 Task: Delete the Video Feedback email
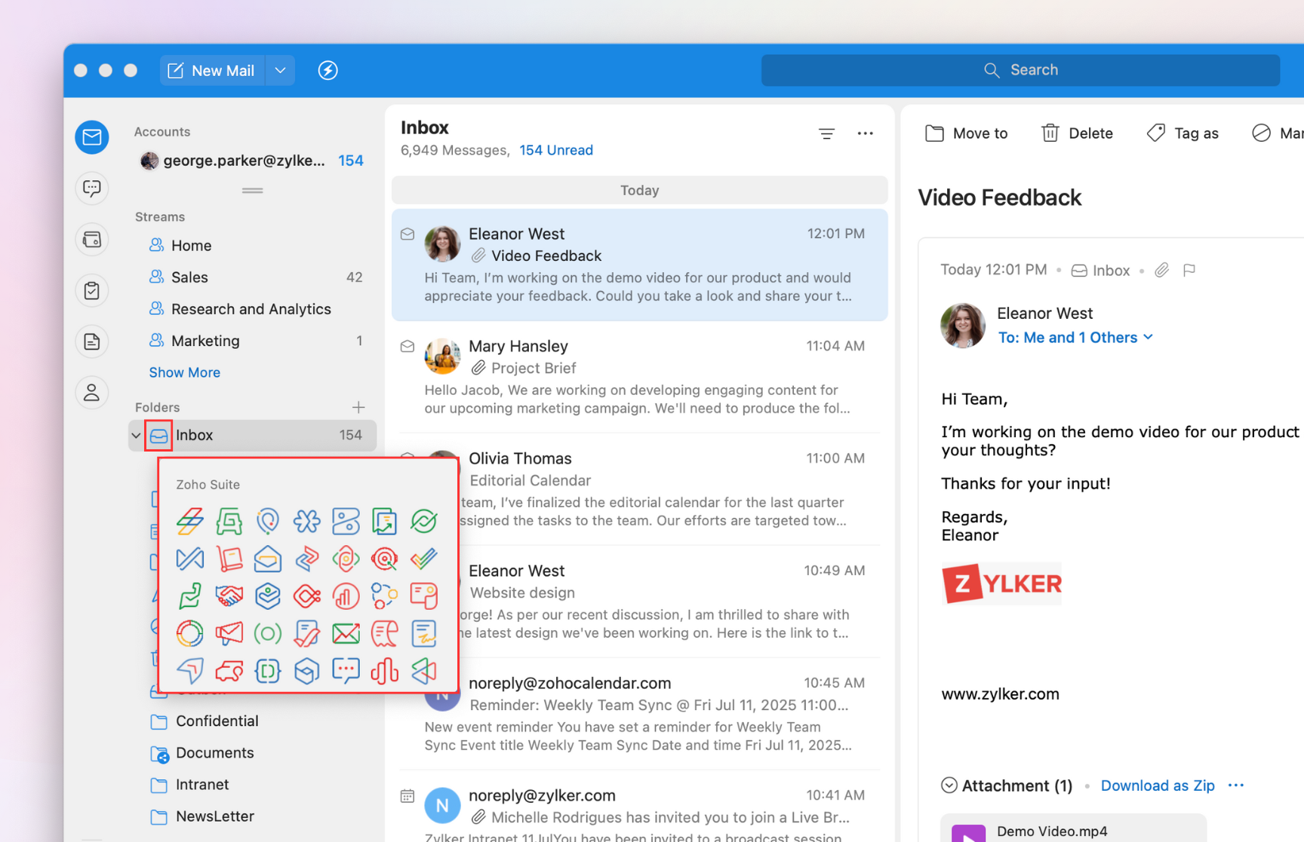pyautogui.click(x=1077, y=133)
